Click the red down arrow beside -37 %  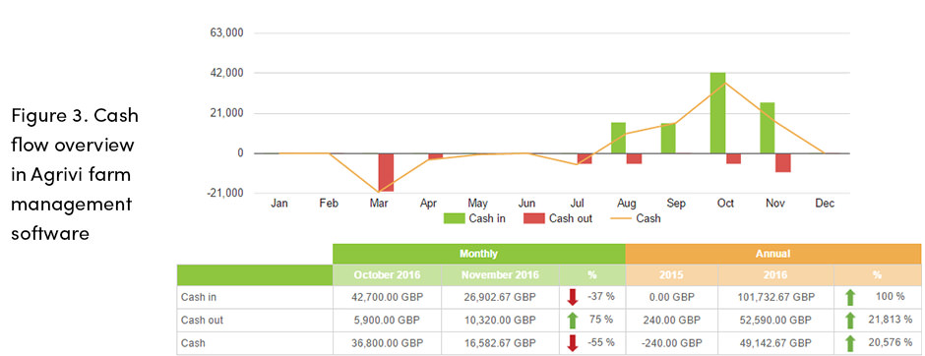click(x=573, y=297)
